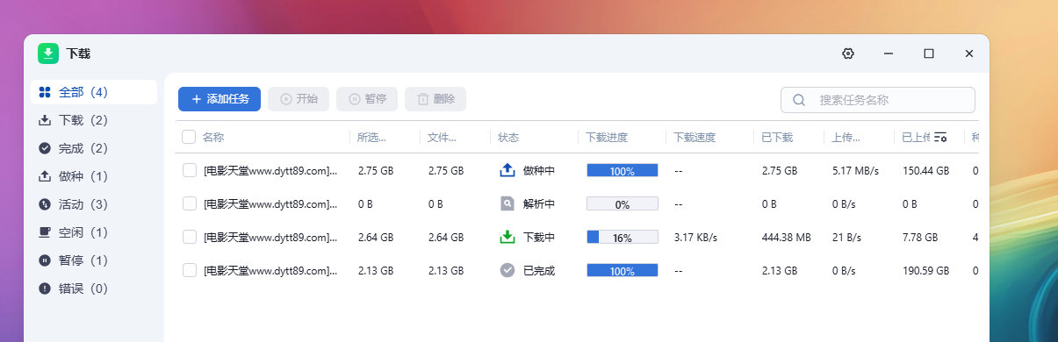Click the 暂停 pause button
This screenshot has width=1058, height=342.
pyautogui.click(x=367, y=99)
